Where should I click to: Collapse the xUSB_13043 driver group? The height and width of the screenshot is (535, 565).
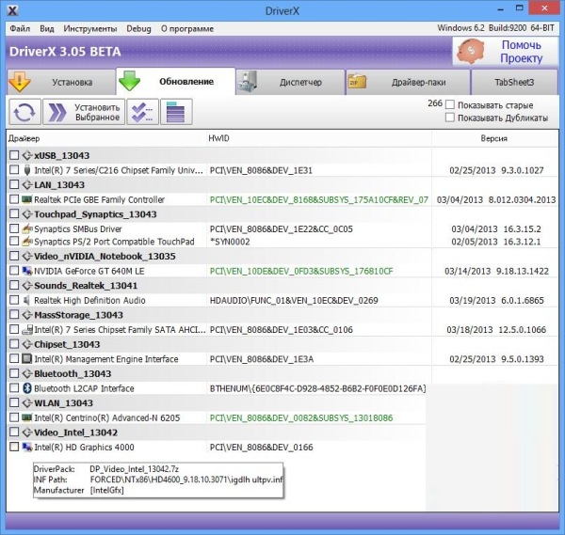(26, 155)
